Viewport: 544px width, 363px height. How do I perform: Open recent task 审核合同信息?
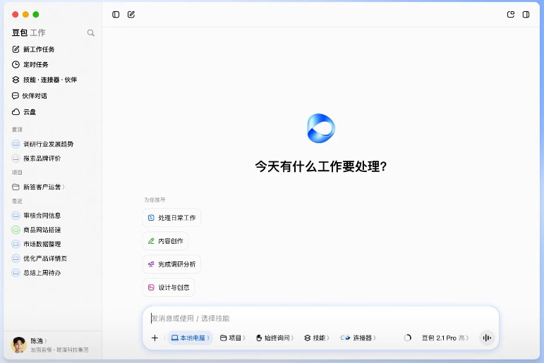tap(37, 215)
